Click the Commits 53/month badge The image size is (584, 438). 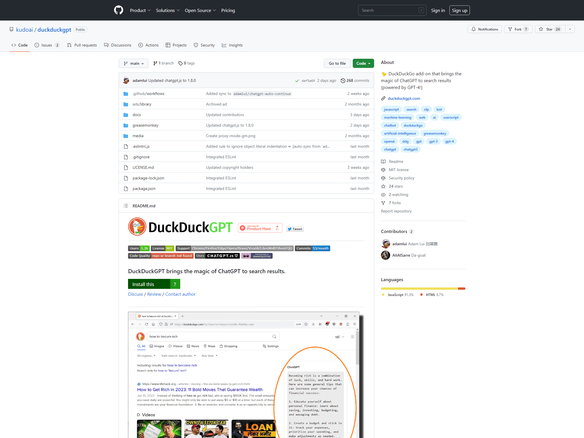tap(313, 248)
